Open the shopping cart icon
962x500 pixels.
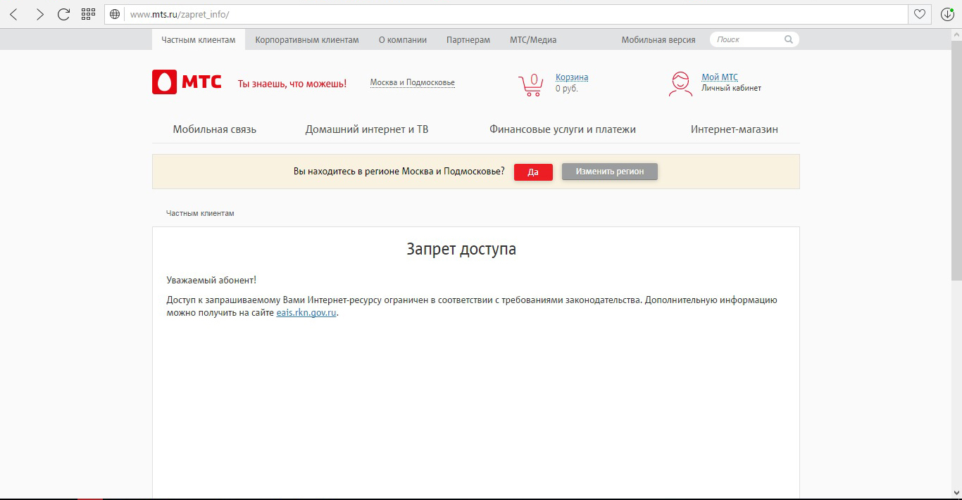pyautogui.click(x=531, y=84)
